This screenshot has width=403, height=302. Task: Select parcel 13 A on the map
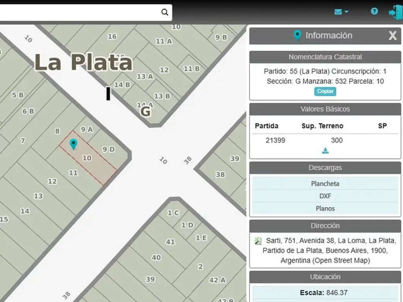[145, 77]
